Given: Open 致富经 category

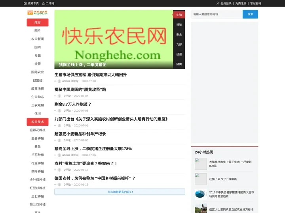Looking at the screenshot, I should coord(38,80).
